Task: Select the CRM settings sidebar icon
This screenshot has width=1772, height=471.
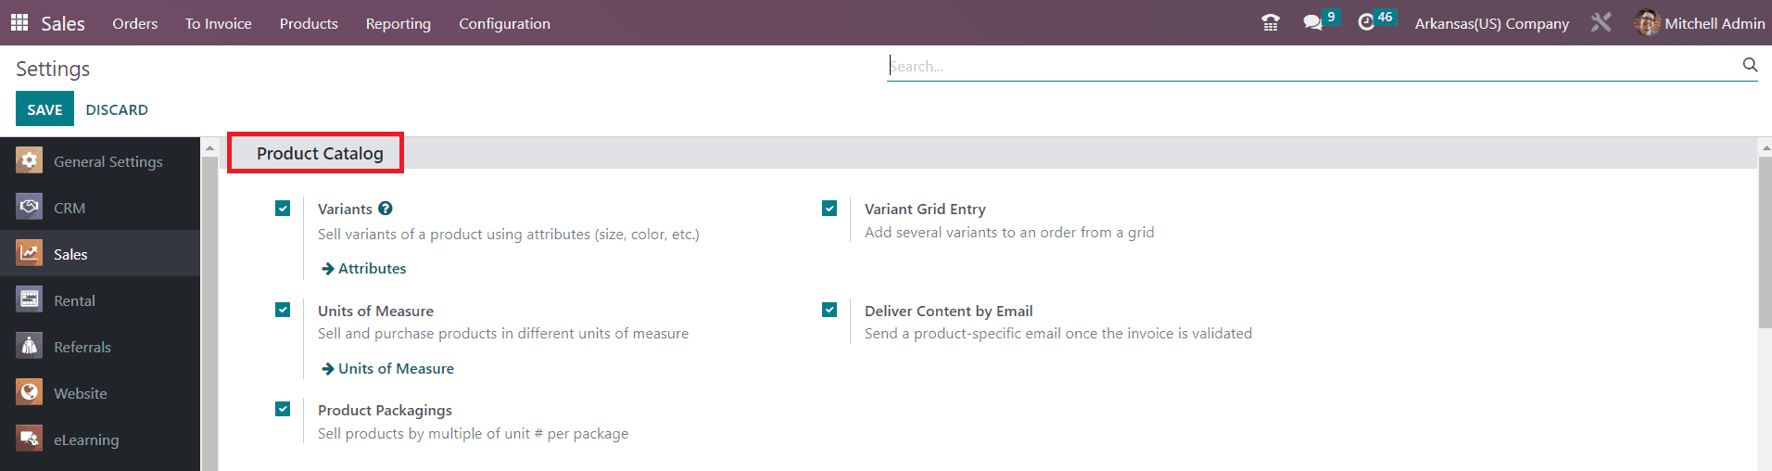Action: pos(30,207)
